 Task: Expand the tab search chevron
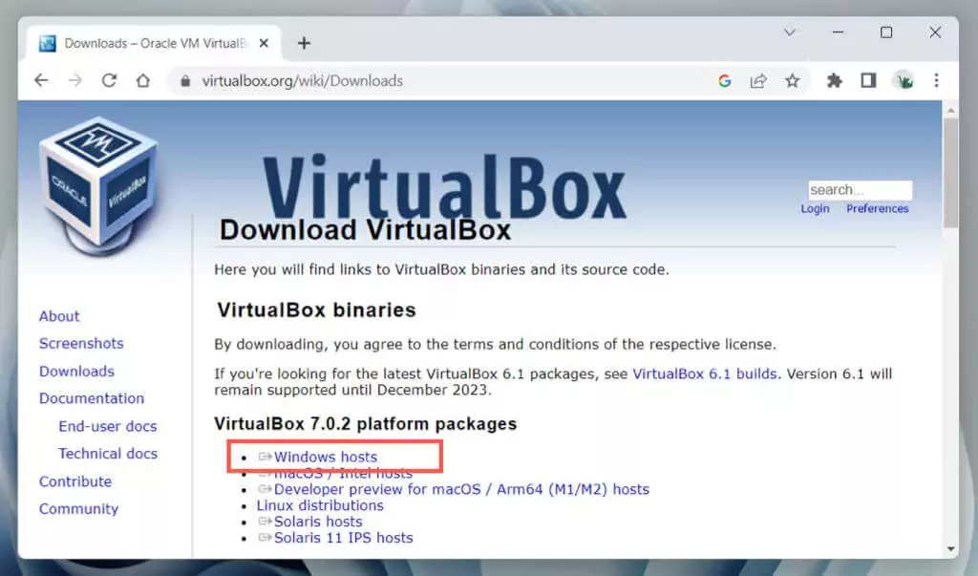790,32
